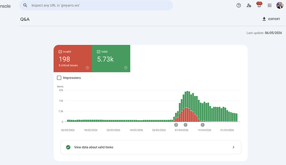Click the Last update date 06/05/2026

pyautogui.click(x=273, y=33)
